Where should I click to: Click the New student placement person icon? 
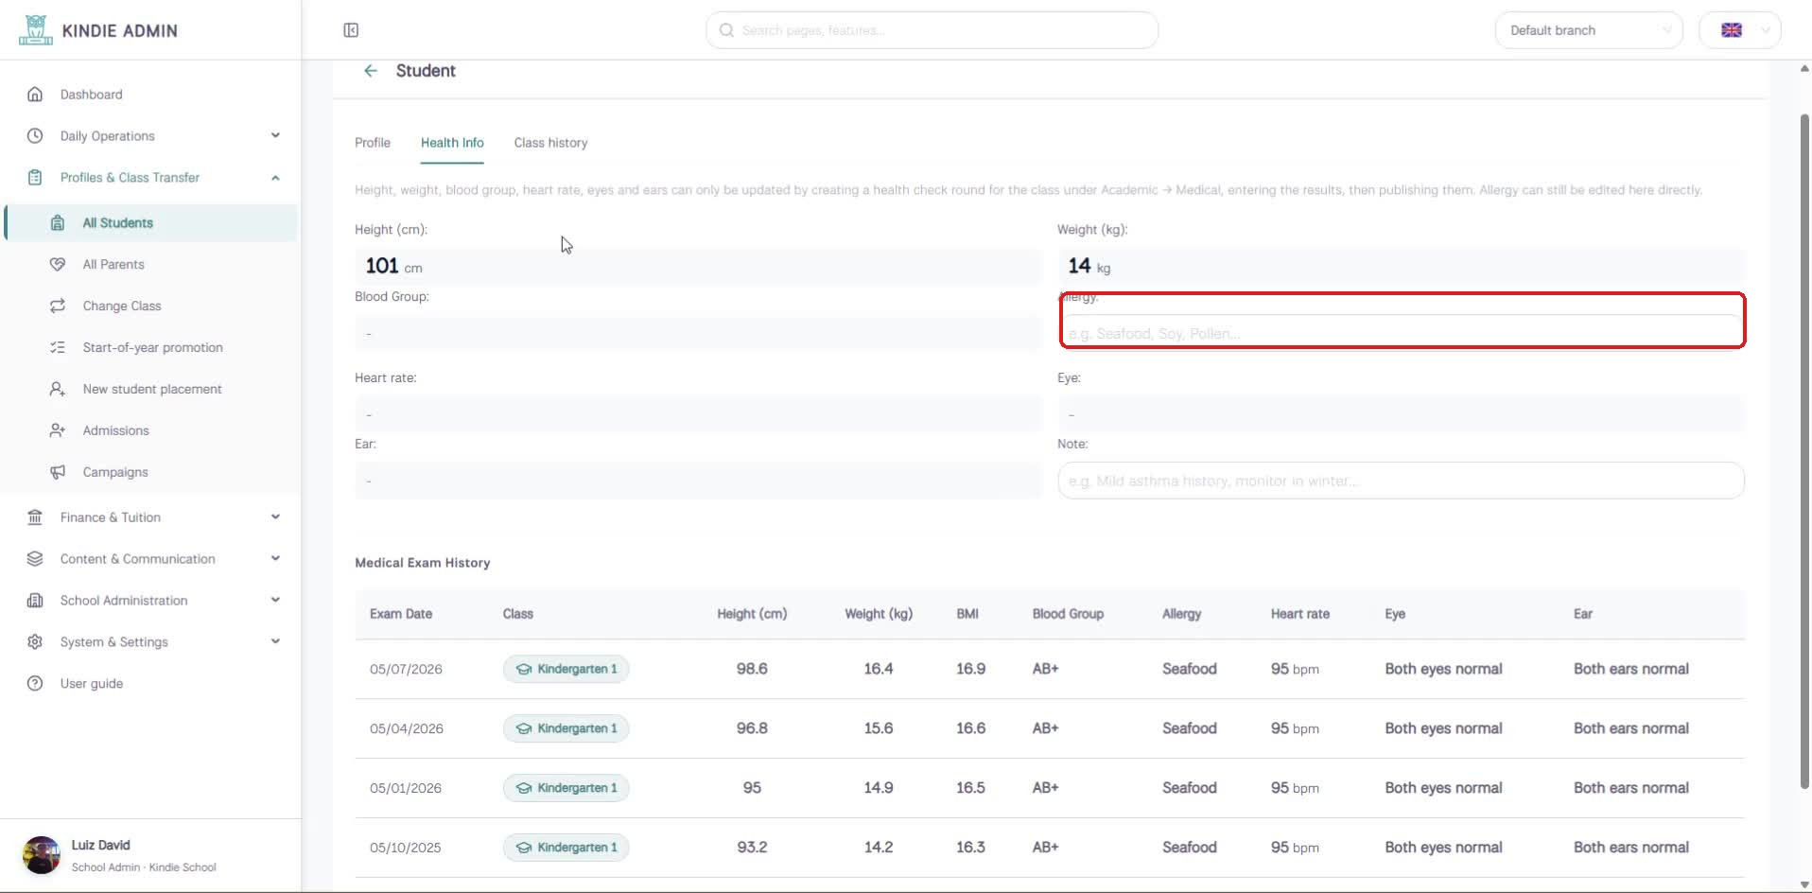tap(58, 390)
